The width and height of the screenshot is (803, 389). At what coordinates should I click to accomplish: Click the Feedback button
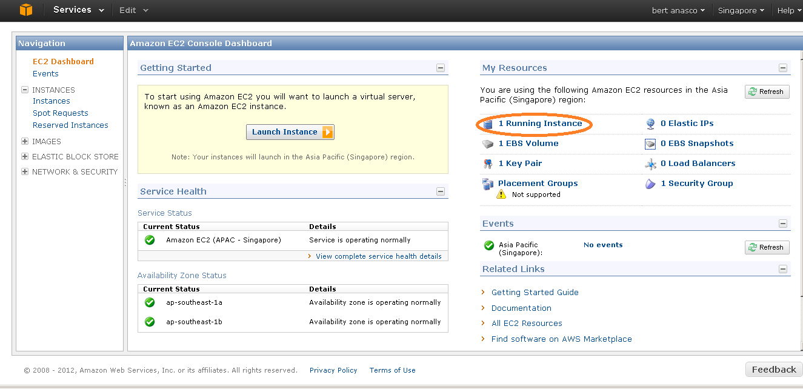774,370
